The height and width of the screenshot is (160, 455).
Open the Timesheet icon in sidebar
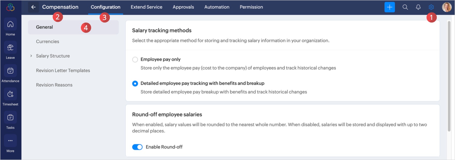coord(10,94)
